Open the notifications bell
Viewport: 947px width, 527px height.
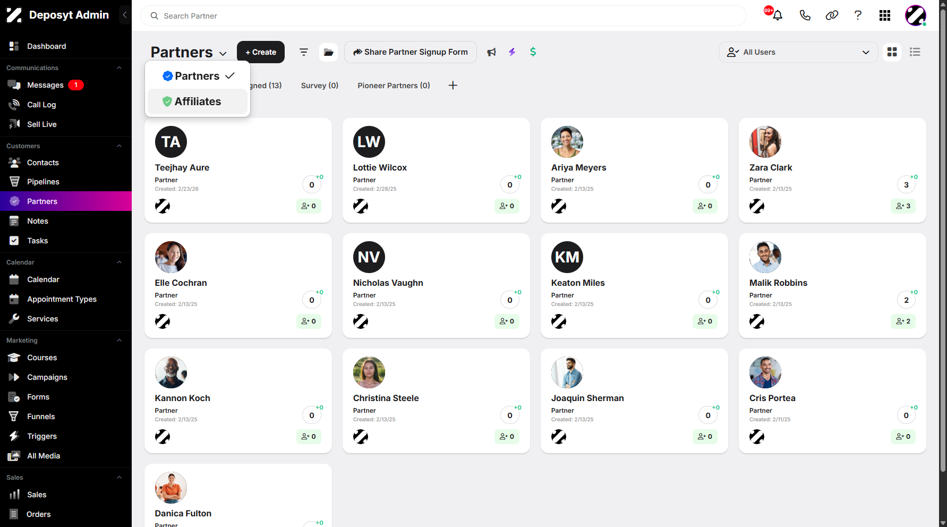[778, 15]
